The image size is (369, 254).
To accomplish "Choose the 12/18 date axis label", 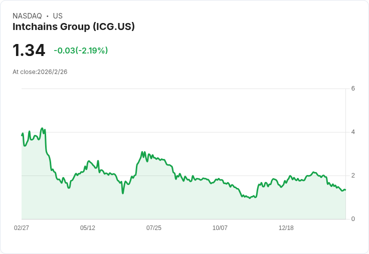I will (286, 228).
